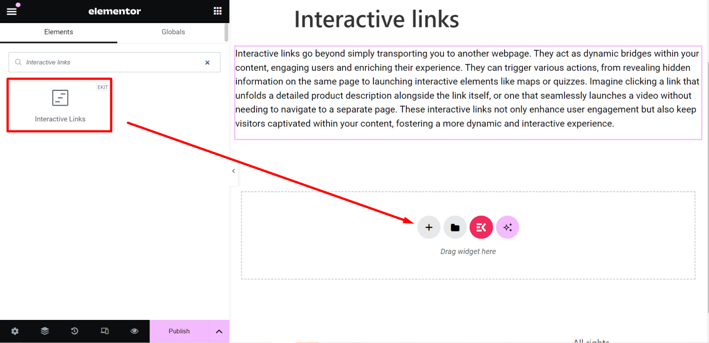Switch to the Globals tab
Viewport: 709px width, 343px height.
(x=173, y=32)
